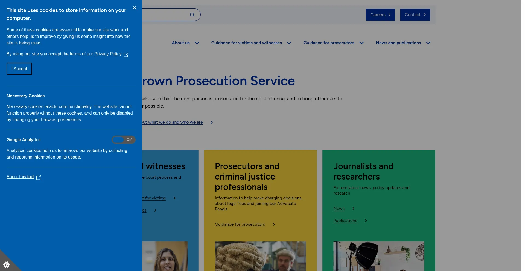
Task: Click the Prosecutors and criminal justice professionals heading
Action: 247,177
